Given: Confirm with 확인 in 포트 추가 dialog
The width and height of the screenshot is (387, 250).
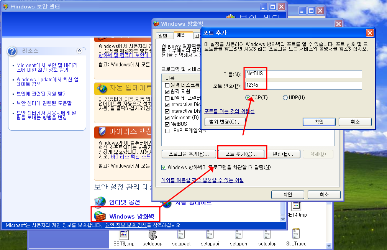Looking at the screenshot, I should 319,122.
